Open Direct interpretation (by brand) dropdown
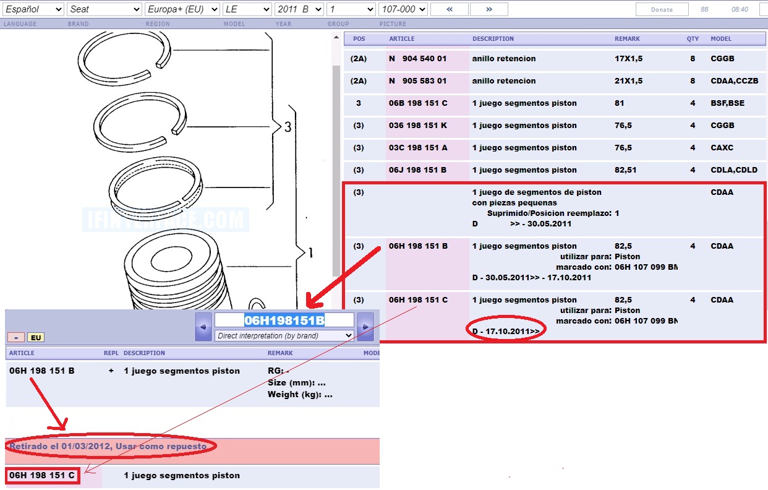 tap(284, 335)
